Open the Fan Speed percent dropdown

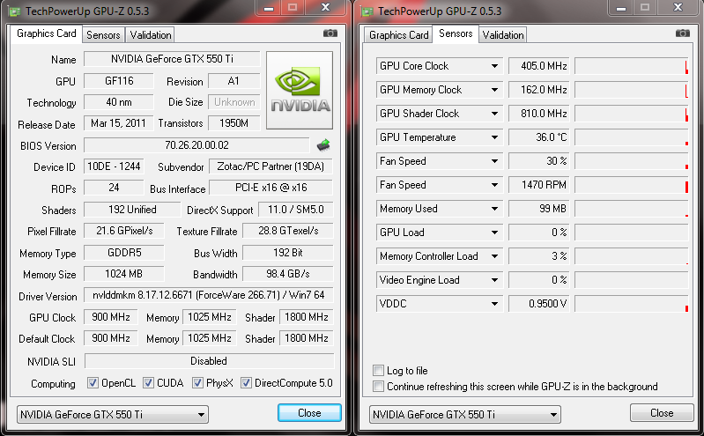point(494,161)
